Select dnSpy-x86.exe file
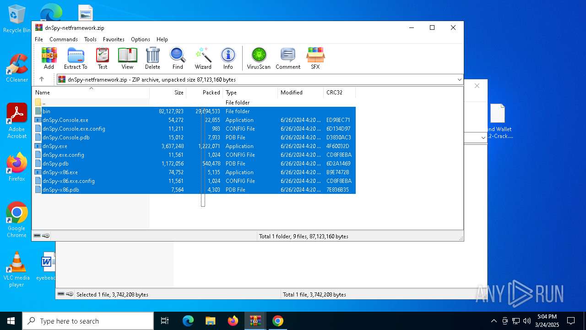 (x=195, y=172)
